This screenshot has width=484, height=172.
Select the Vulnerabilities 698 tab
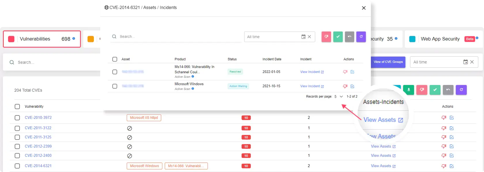42,39
